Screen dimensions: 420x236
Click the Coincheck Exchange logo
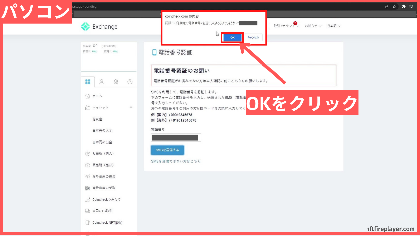tap(99, 27)
